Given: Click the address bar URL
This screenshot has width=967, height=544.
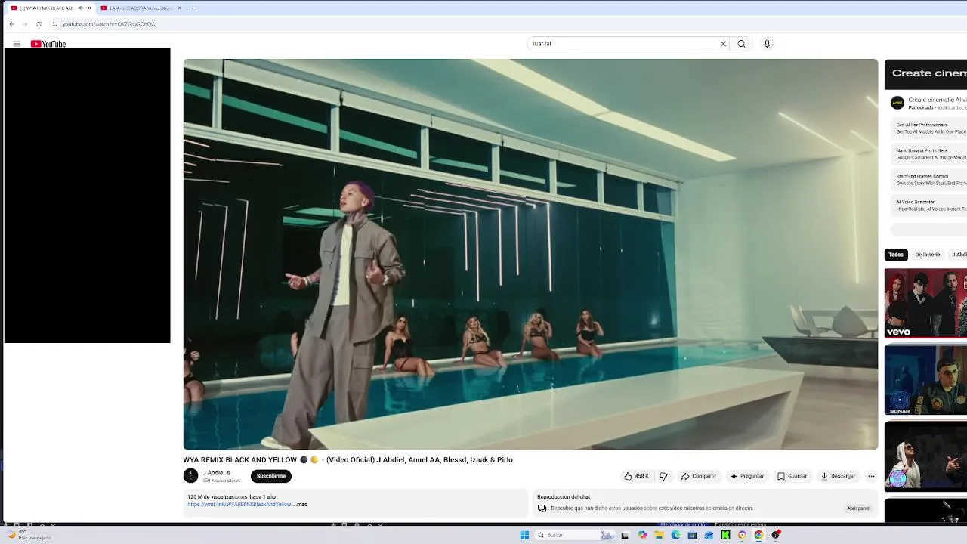Looking at the screenshot, I should tap(109, 24).
